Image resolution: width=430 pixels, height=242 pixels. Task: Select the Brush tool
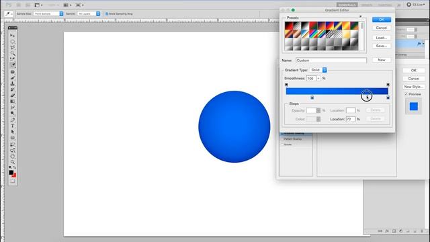pyautogui.click(x=12, y=78)
